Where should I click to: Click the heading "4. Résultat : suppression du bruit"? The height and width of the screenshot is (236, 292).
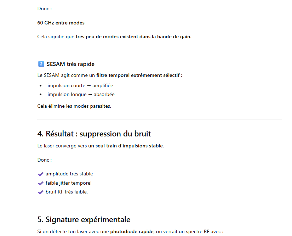(x=94, y=134)
